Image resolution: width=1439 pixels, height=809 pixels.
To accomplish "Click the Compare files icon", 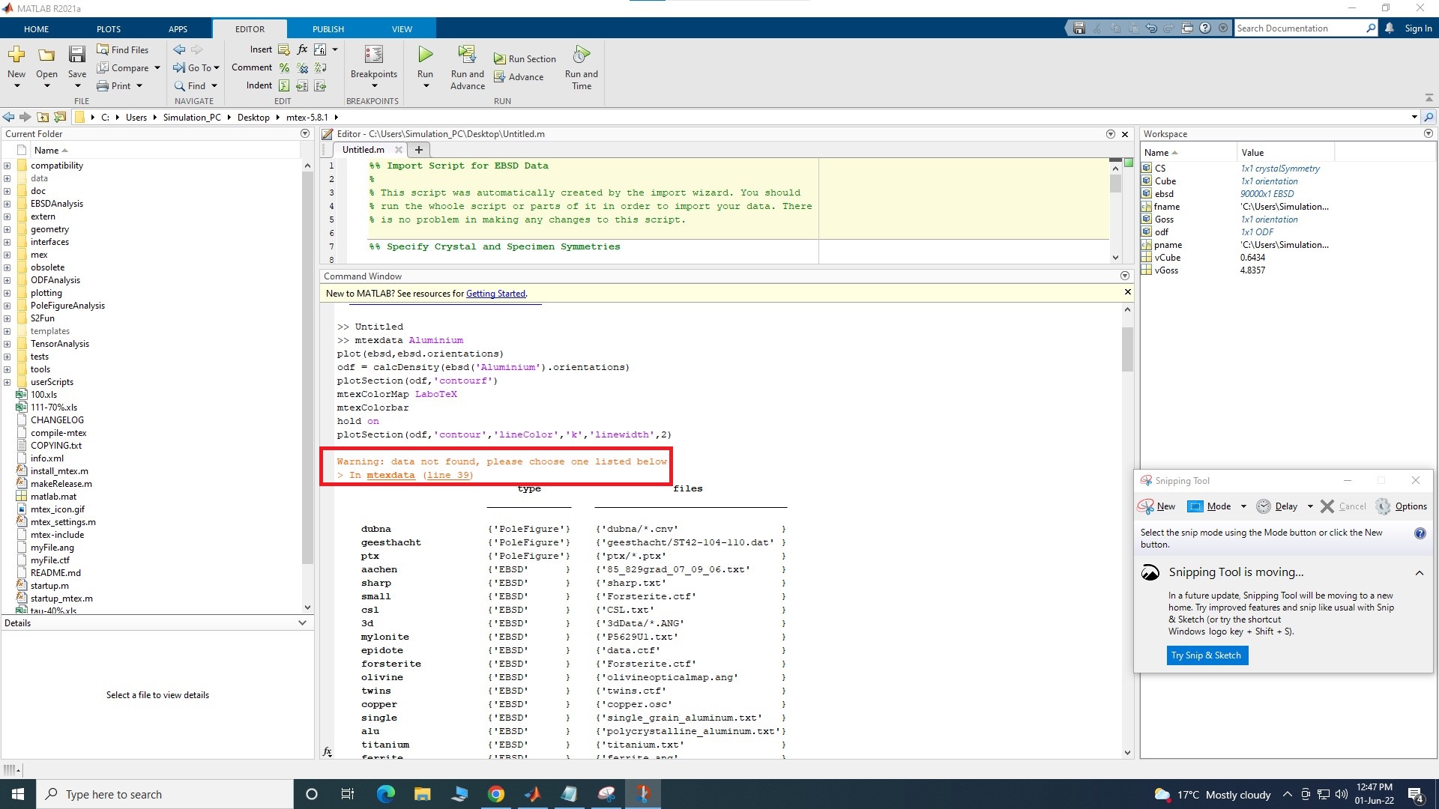I will 103,67.
